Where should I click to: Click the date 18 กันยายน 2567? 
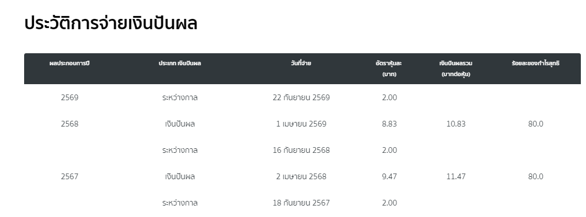click(301, 203)
